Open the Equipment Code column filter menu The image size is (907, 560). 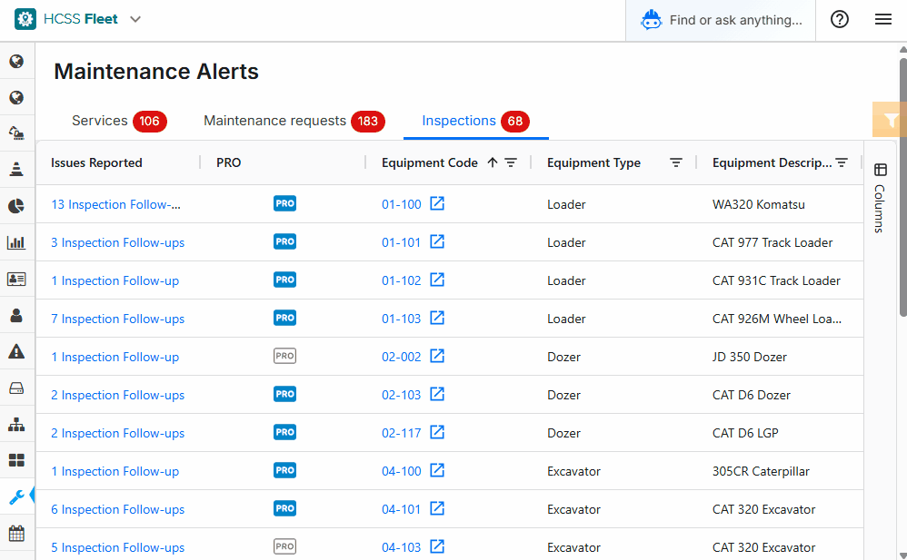(512, 163)
